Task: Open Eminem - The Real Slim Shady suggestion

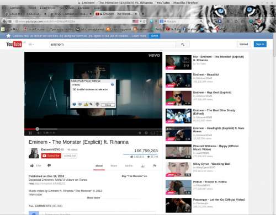Action: tap(178, 116)
